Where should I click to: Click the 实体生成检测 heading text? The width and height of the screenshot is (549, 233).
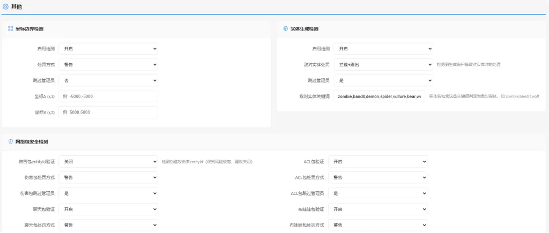[x=305, y=29]
